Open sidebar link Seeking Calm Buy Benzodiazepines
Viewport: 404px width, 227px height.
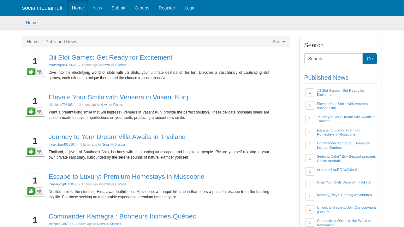(346, 159)
